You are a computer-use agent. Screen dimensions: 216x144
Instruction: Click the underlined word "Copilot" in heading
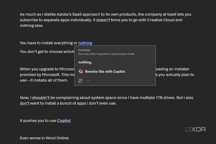click(x=64, y=120)
